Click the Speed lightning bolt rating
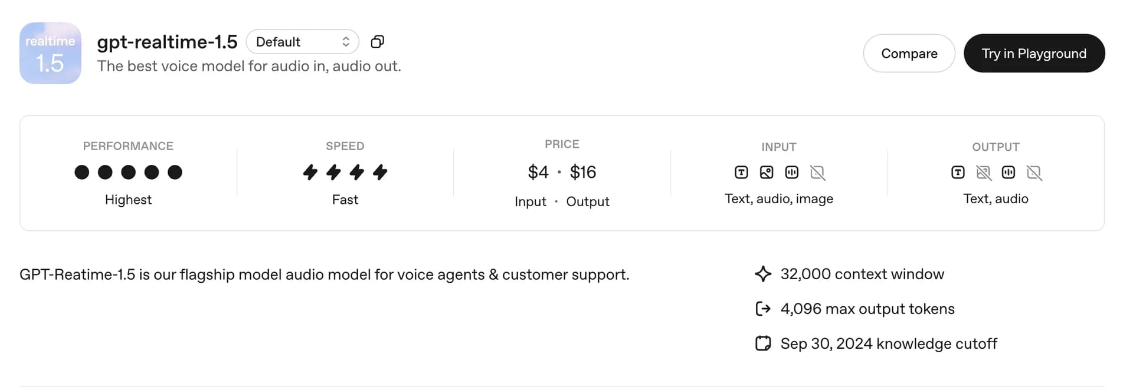The image size is (1133, 387). (345, 172)
